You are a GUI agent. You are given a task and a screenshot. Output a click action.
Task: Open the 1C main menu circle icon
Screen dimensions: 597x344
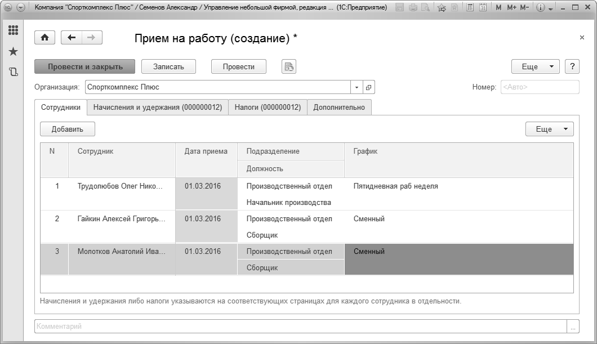[8, 7]
